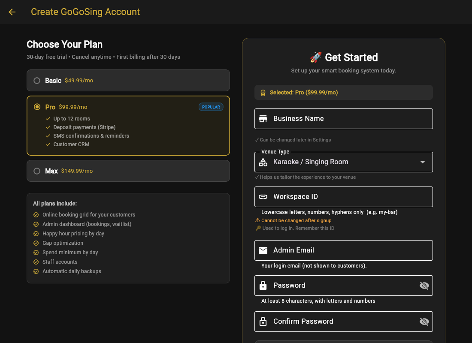Click 'Your login email' helper text
Image resolution: width=472 pixels, height=343 pixels.
pyautogui.click(x=314, y=266)
